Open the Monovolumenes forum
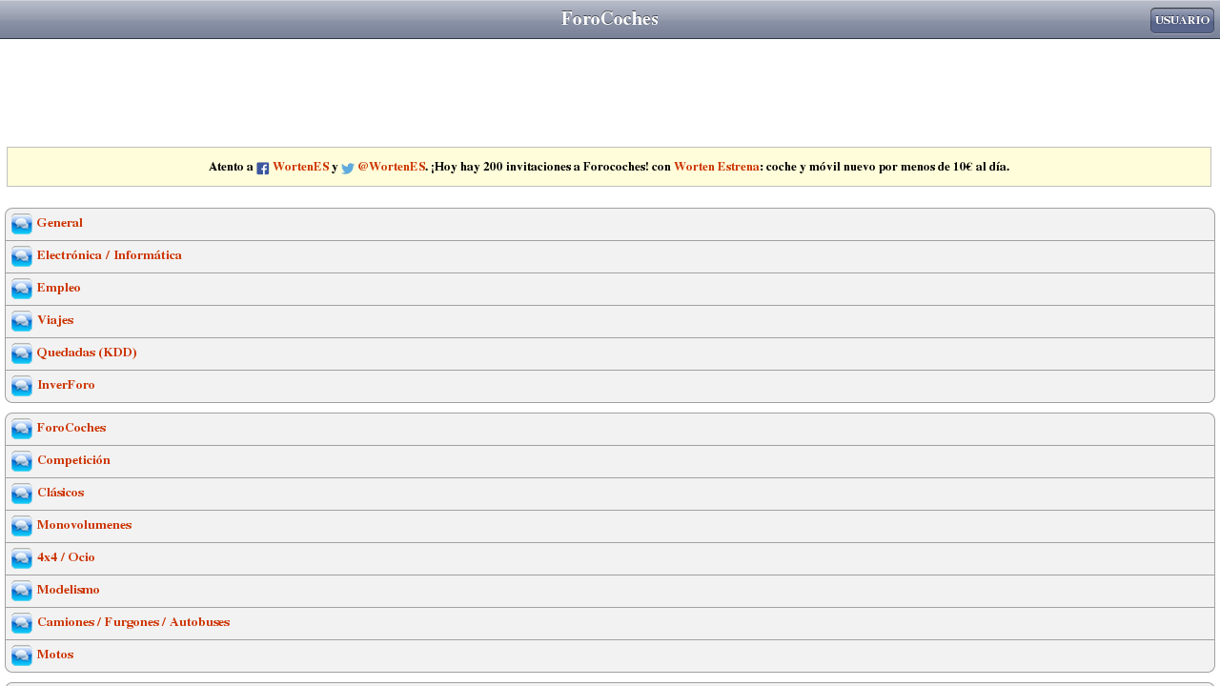The height and width of the screenshot is (686, 1220). [x=85, y=525]
